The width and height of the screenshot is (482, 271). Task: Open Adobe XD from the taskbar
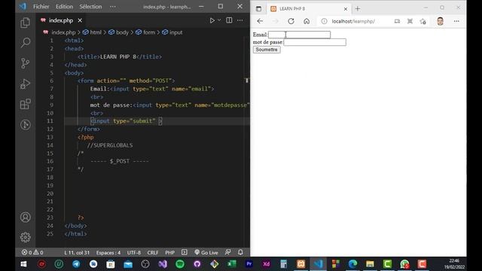pos(266,264)
